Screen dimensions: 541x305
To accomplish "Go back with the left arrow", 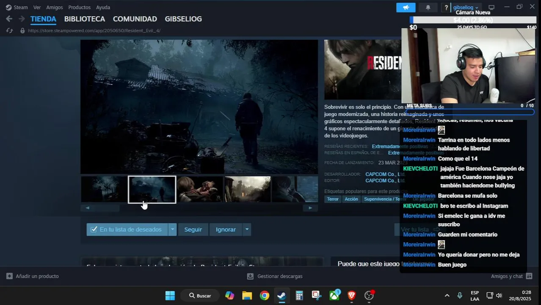I will pos(9,19).
